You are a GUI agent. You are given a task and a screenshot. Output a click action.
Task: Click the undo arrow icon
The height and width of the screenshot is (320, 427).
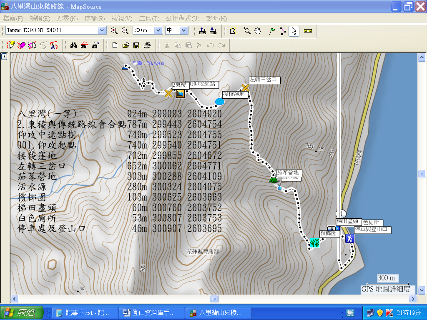click(210, 45)
